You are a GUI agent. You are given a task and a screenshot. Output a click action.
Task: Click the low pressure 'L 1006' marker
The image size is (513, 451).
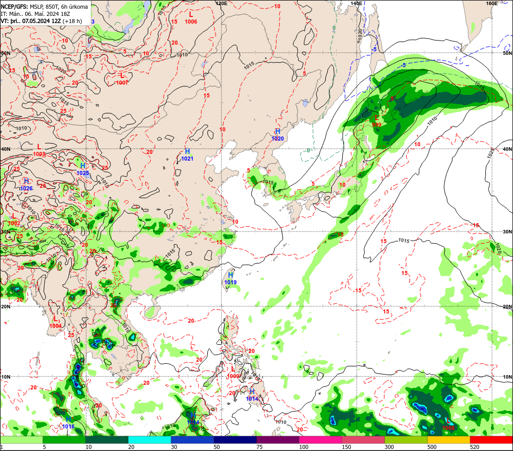coord(191,18)
